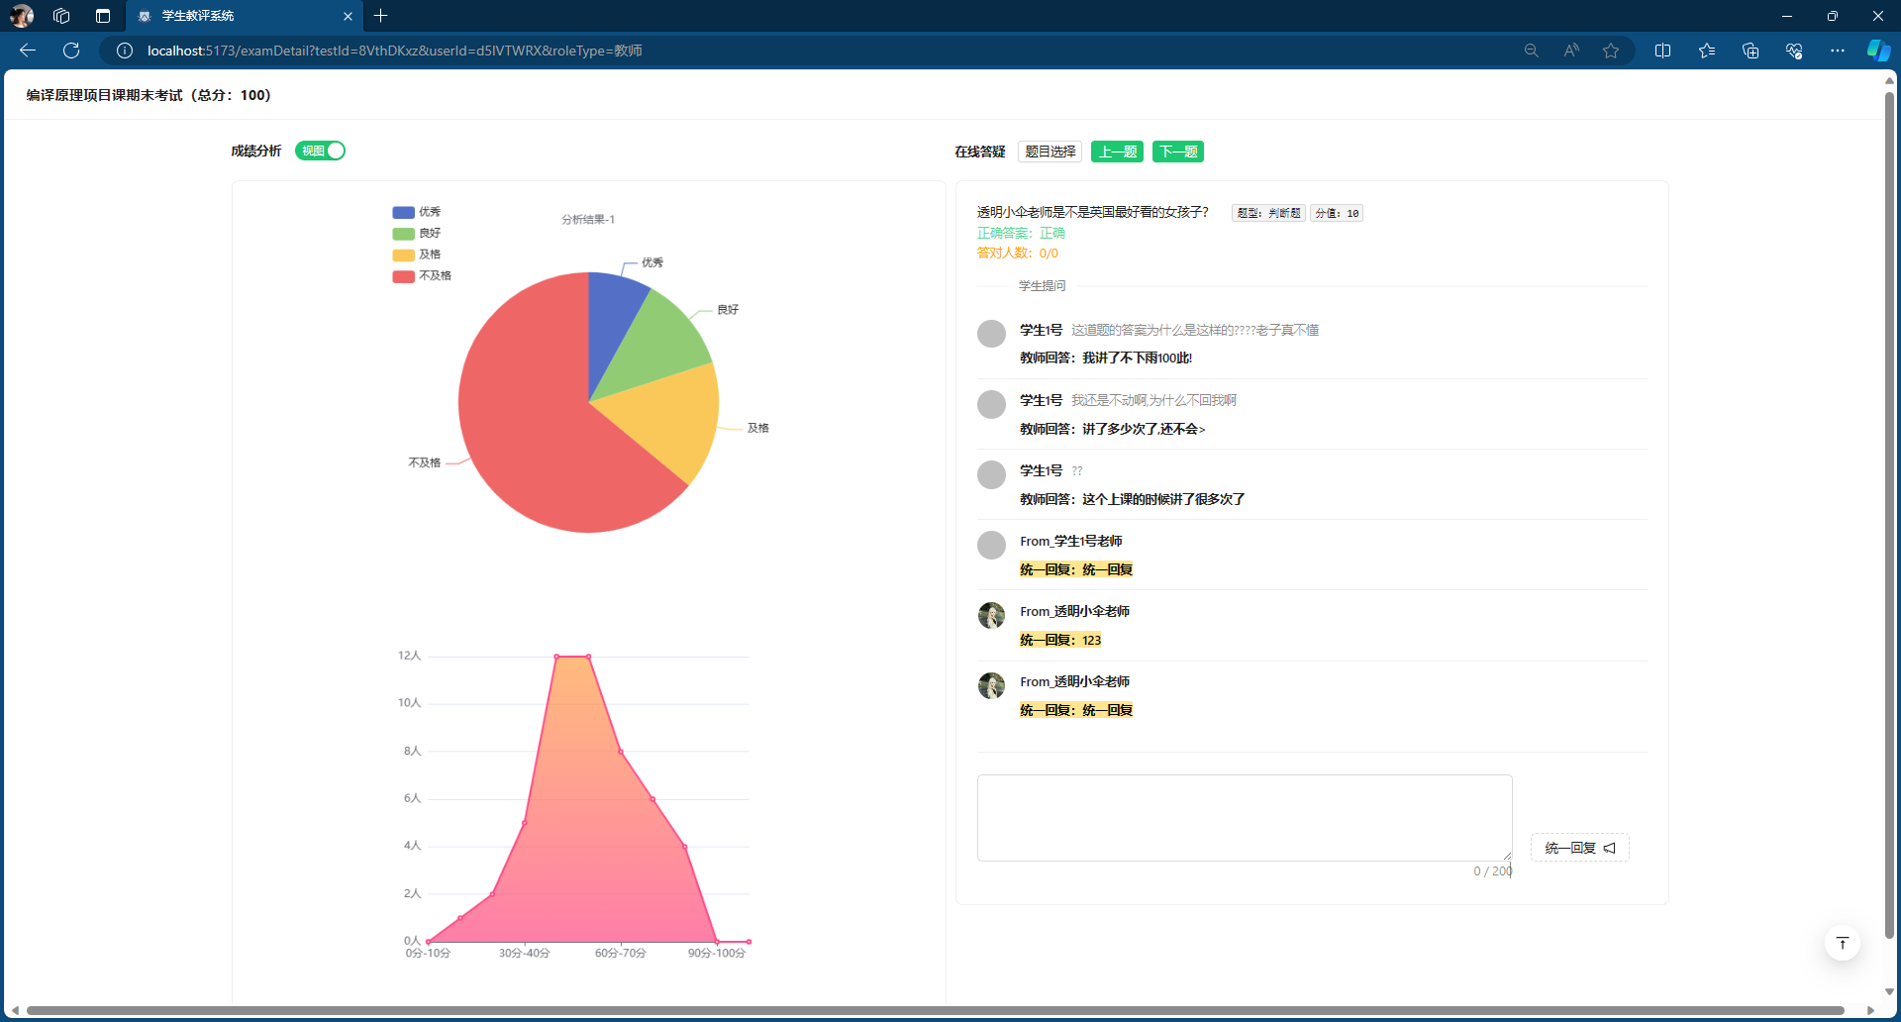The image size is (1901, 1022).
Task: Toggle the 及格 legend item
Action: 417,255
